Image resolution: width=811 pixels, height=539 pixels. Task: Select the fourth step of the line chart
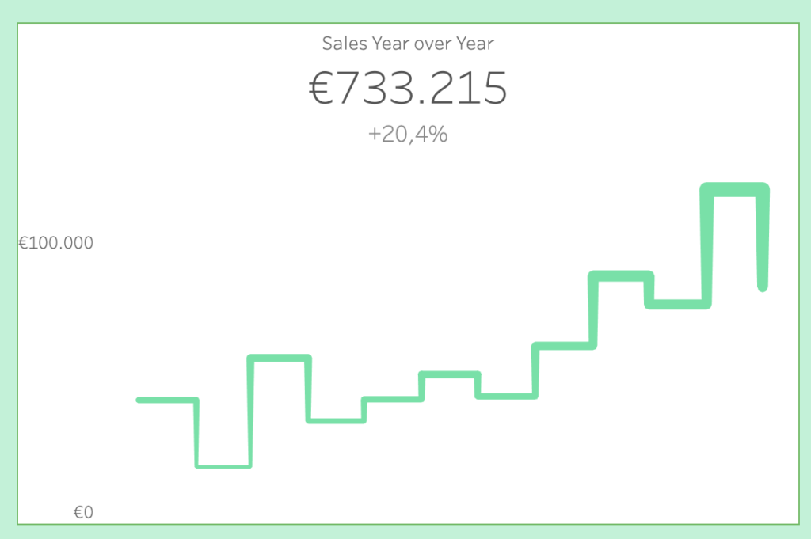336,419
